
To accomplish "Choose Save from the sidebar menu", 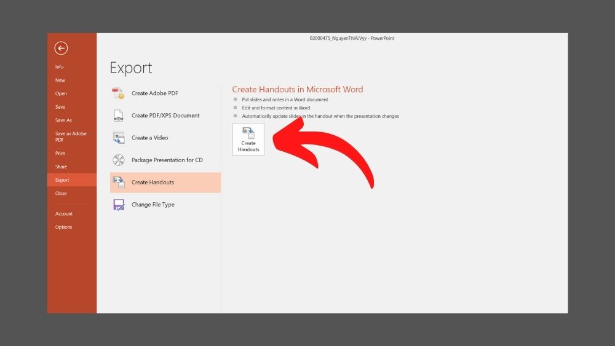I will [x=60, y=107].
